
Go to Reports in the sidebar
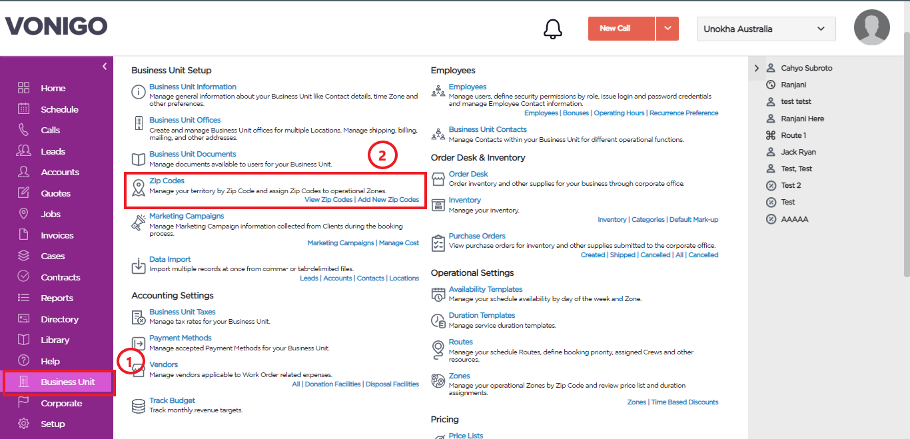pos(57,298)
